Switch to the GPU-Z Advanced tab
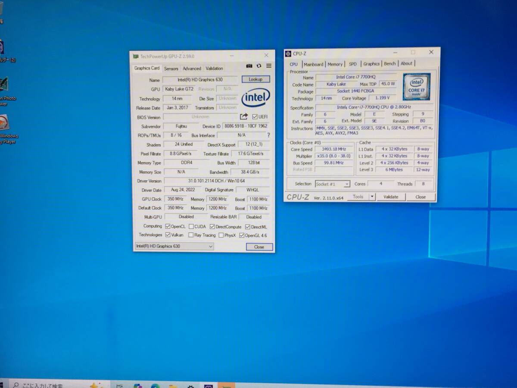Screen dimensions: 517x388 pos(192,69)
